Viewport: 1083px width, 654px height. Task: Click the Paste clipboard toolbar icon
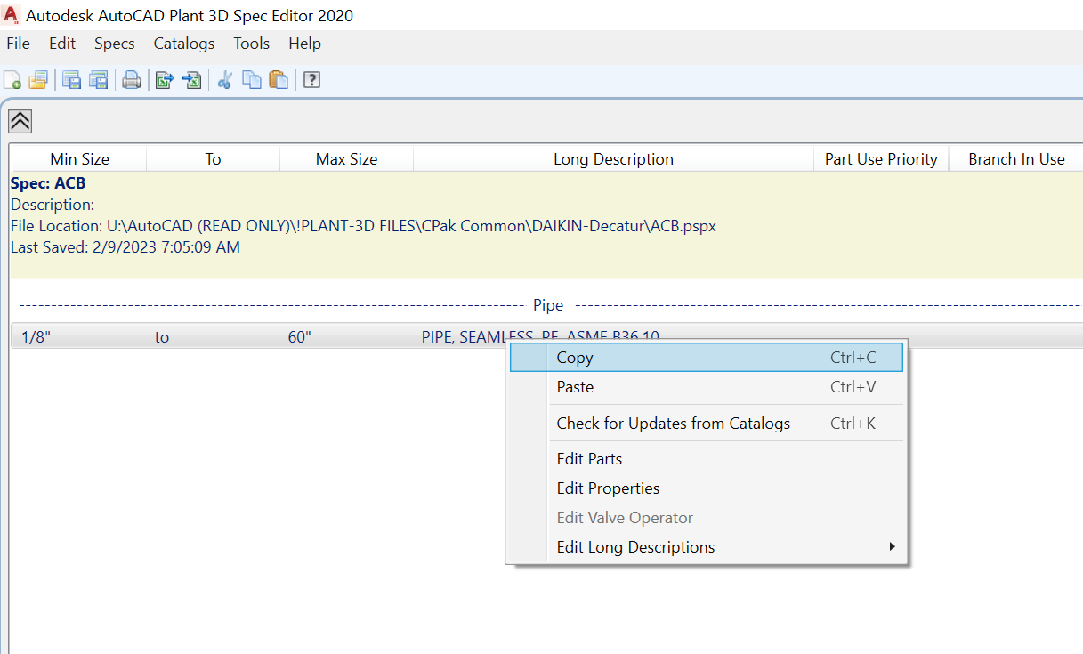[279, 80]
